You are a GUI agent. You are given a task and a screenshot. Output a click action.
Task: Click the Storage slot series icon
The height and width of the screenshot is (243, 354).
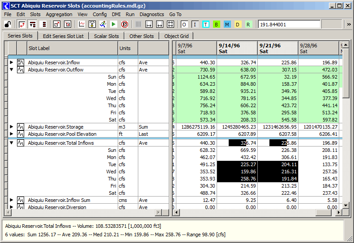coord(21,127)
